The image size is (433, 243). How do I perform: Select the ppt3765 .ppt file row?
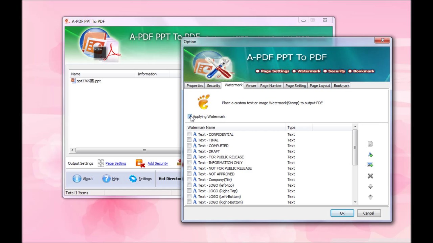(126, 81)
